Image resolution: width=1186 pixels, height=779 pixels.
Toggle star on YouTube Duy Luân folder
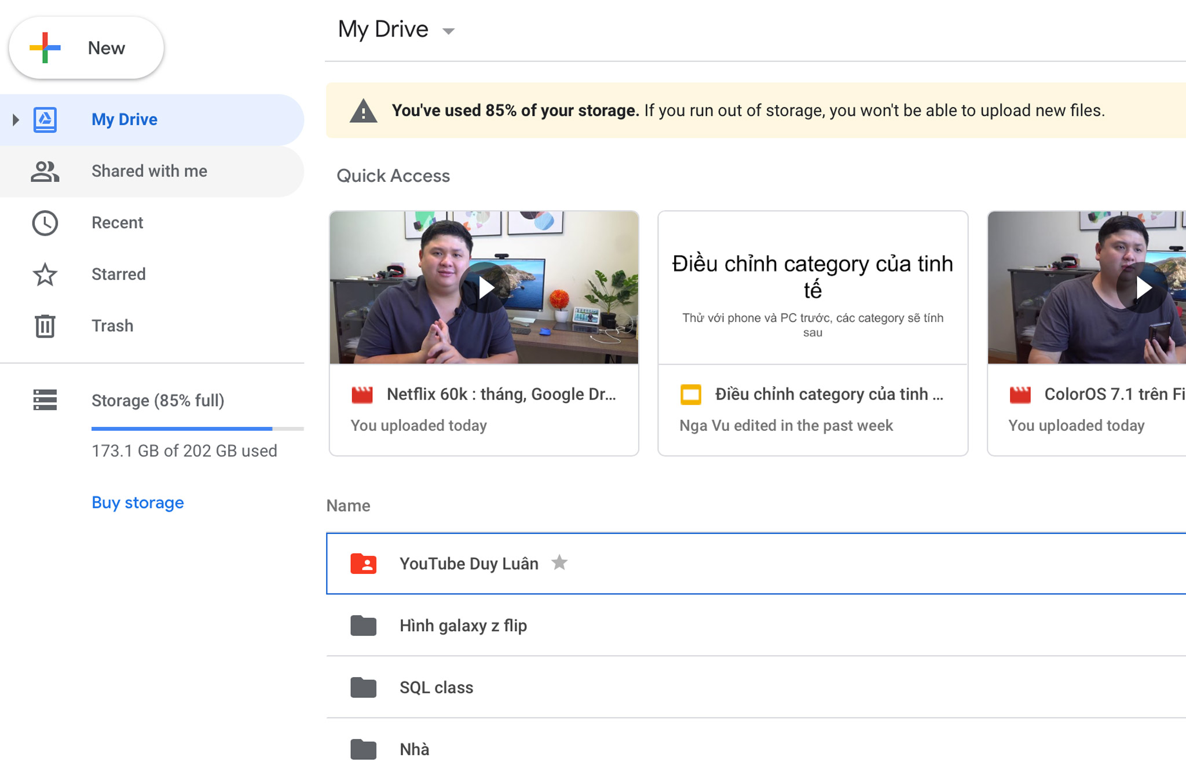[x=559, y=562]
